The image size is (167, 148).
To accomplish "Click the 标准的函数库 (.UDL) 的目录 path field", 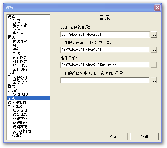I will pos(105,50).
